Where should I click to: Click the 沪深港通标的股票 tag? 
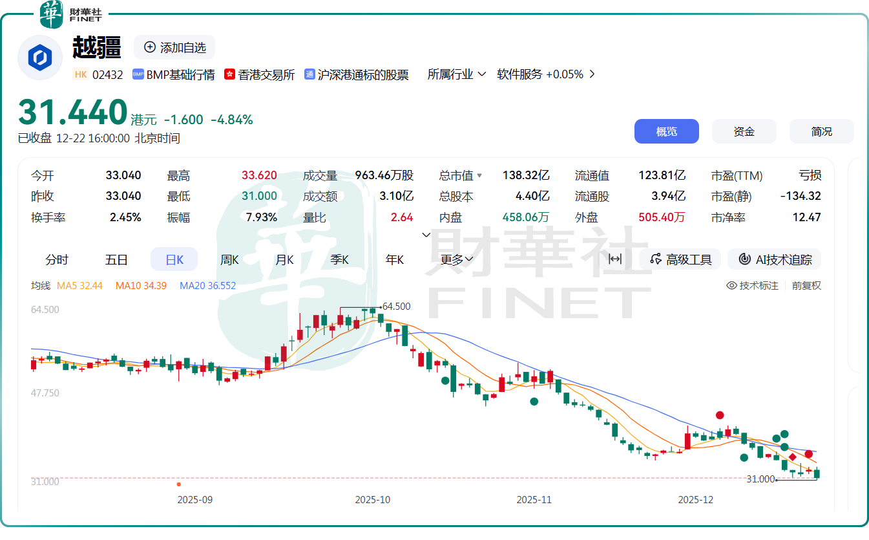click(x=357, y=74)
